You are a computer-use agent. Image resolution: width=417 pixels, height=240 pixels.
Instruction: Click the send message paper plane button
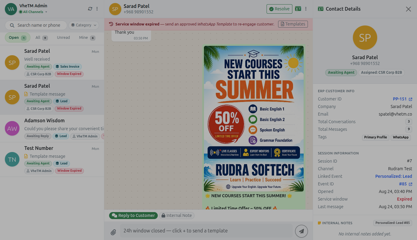[302, 231]
